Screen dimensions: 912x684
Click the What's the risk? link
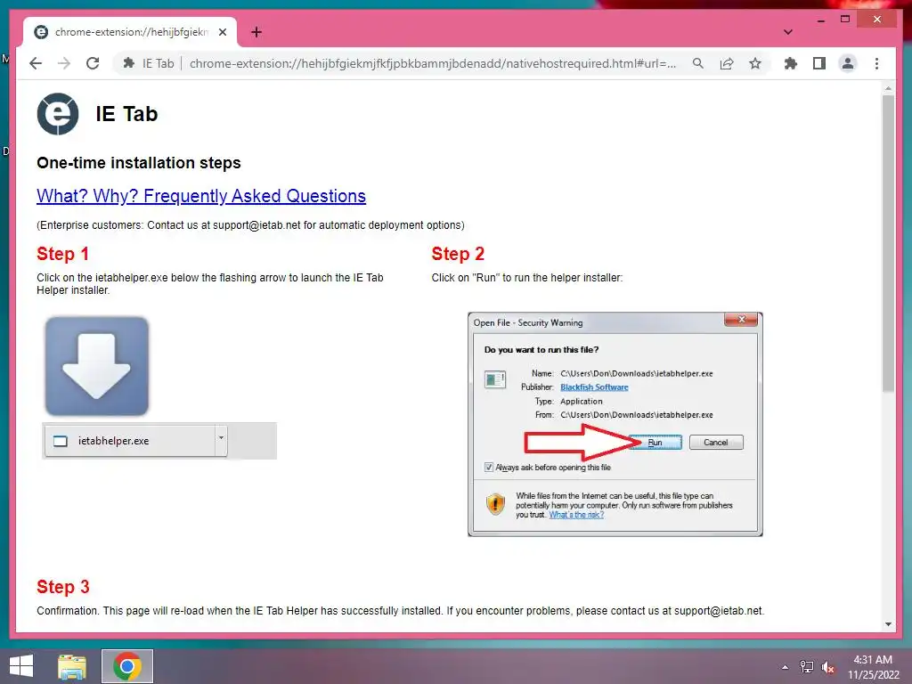pos(576,515)
